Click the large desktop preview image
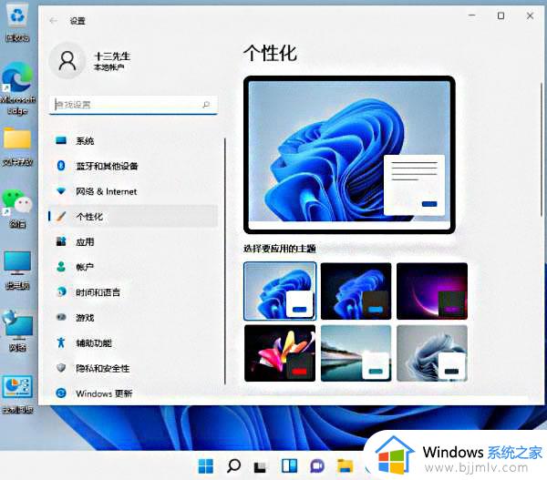Viewport: 547px width, 480px height. [349, 155]
